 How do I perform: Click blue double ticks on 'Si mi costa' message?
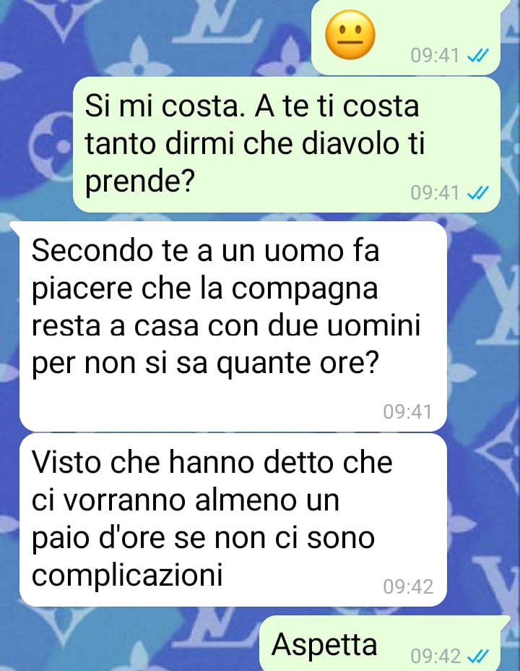(x=477, y=193)
